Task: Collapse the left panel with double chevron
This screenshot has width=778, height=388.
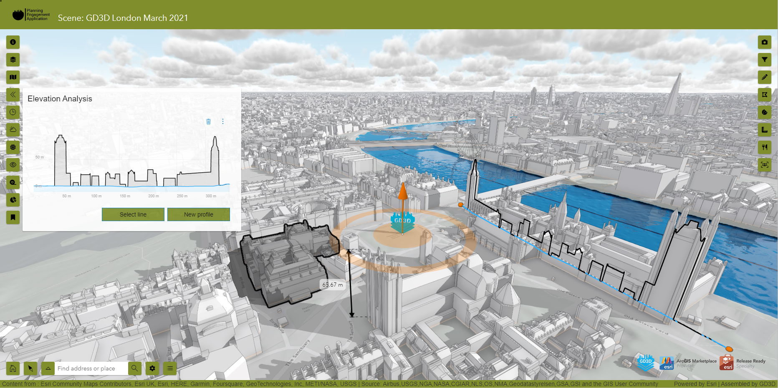Action: click(x=13, y=95)
